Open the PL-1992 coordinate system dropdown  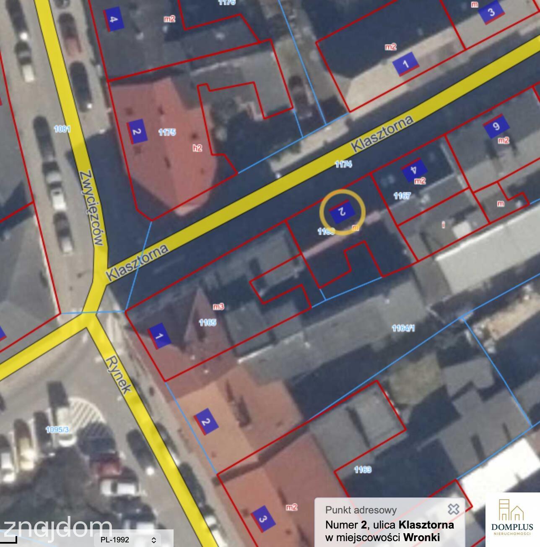click(128, 539)
